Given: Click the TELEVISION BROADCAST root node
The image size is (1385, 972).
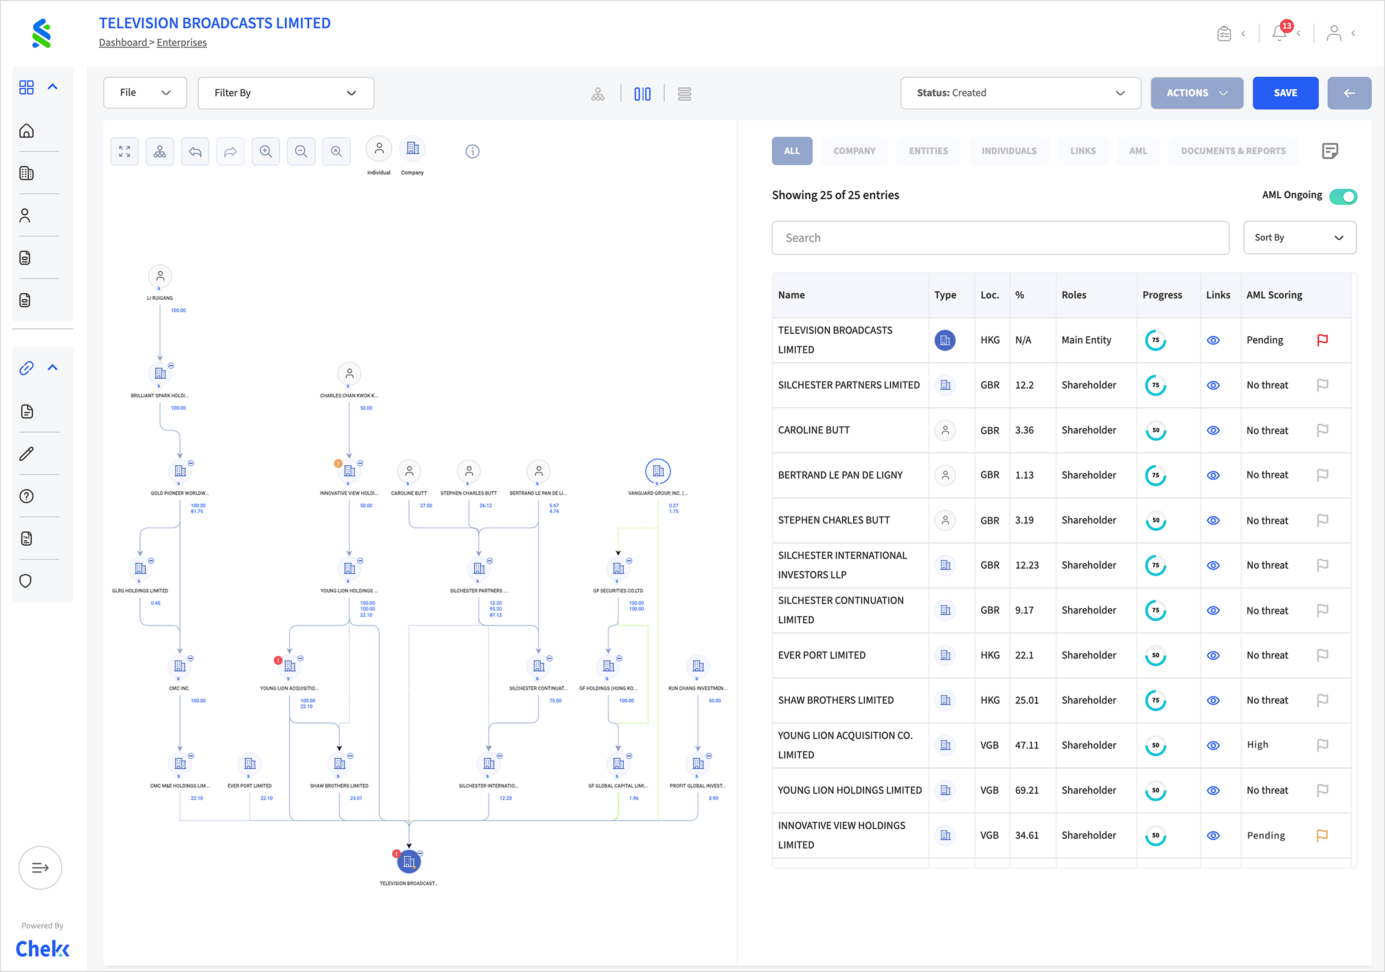Looking at the screenshot, I should click(409, 861).
